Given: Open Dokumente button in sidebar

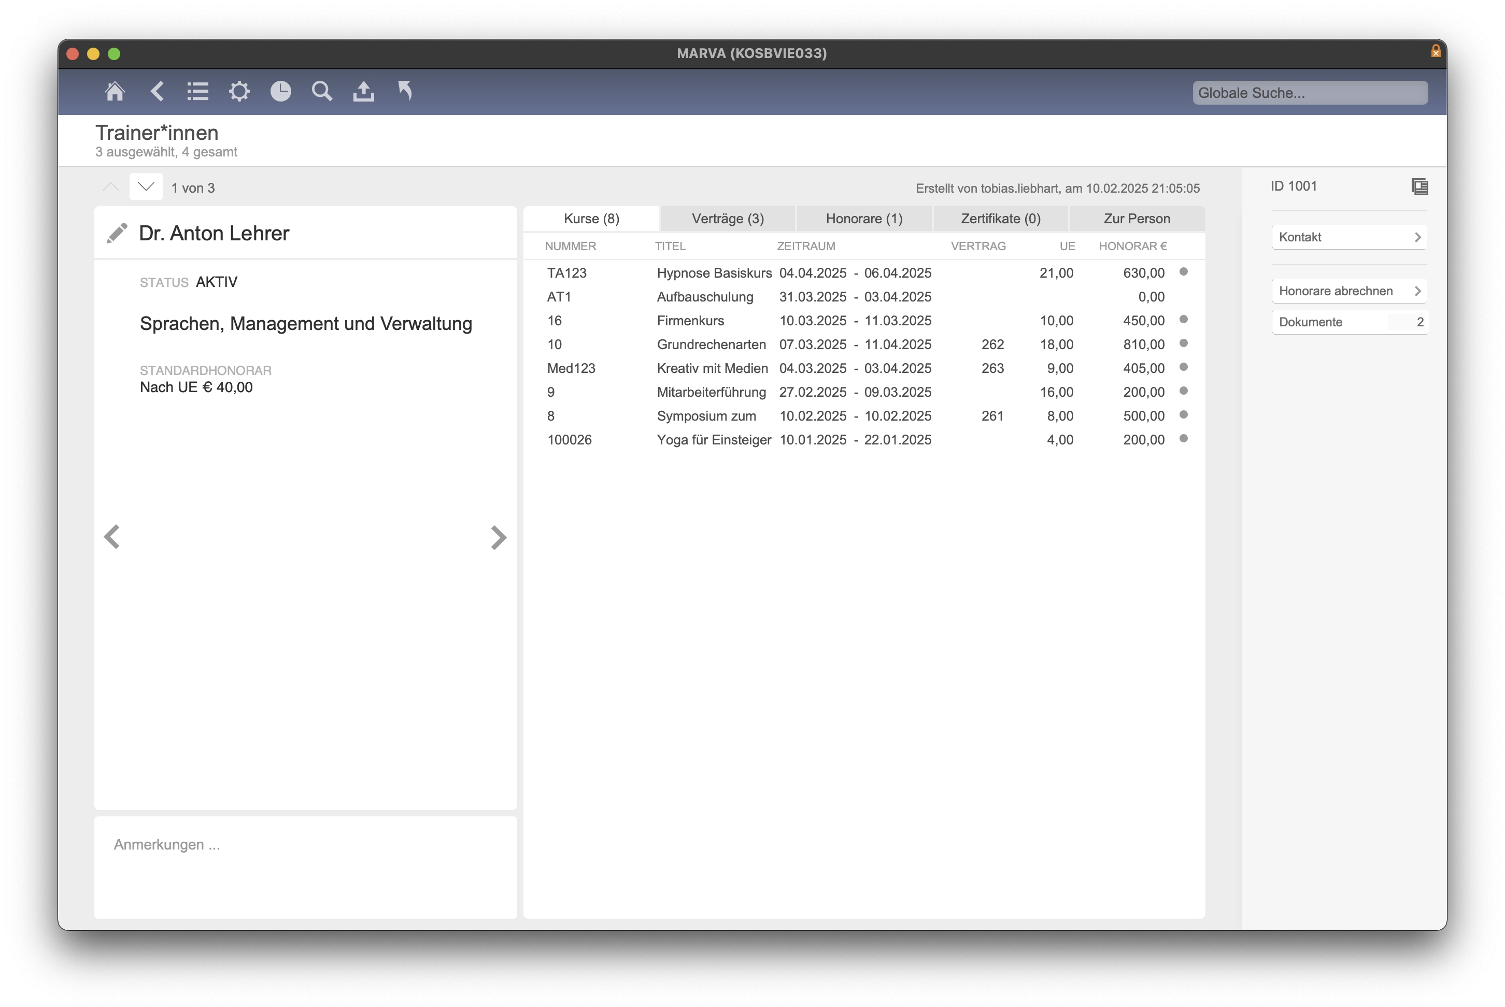Looking at the screenshot, I should [x=1348, y=322].
